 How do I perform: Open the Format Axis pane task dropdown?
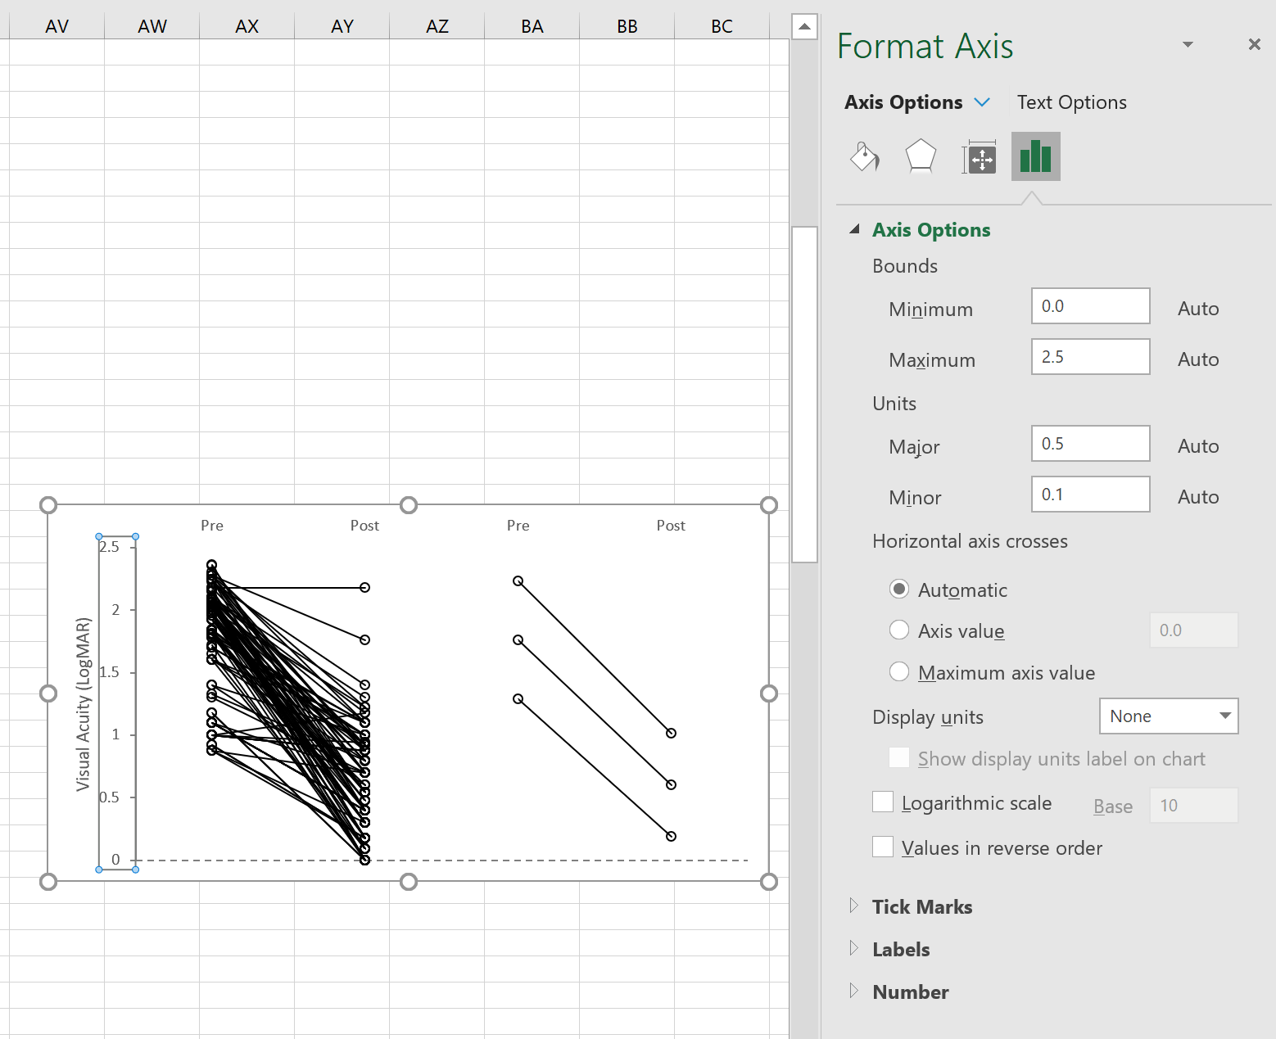click(1187, 45)
